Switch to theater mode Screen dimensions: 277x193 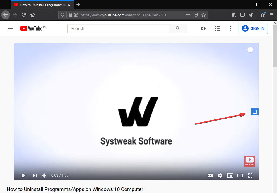tap(240, 175)
